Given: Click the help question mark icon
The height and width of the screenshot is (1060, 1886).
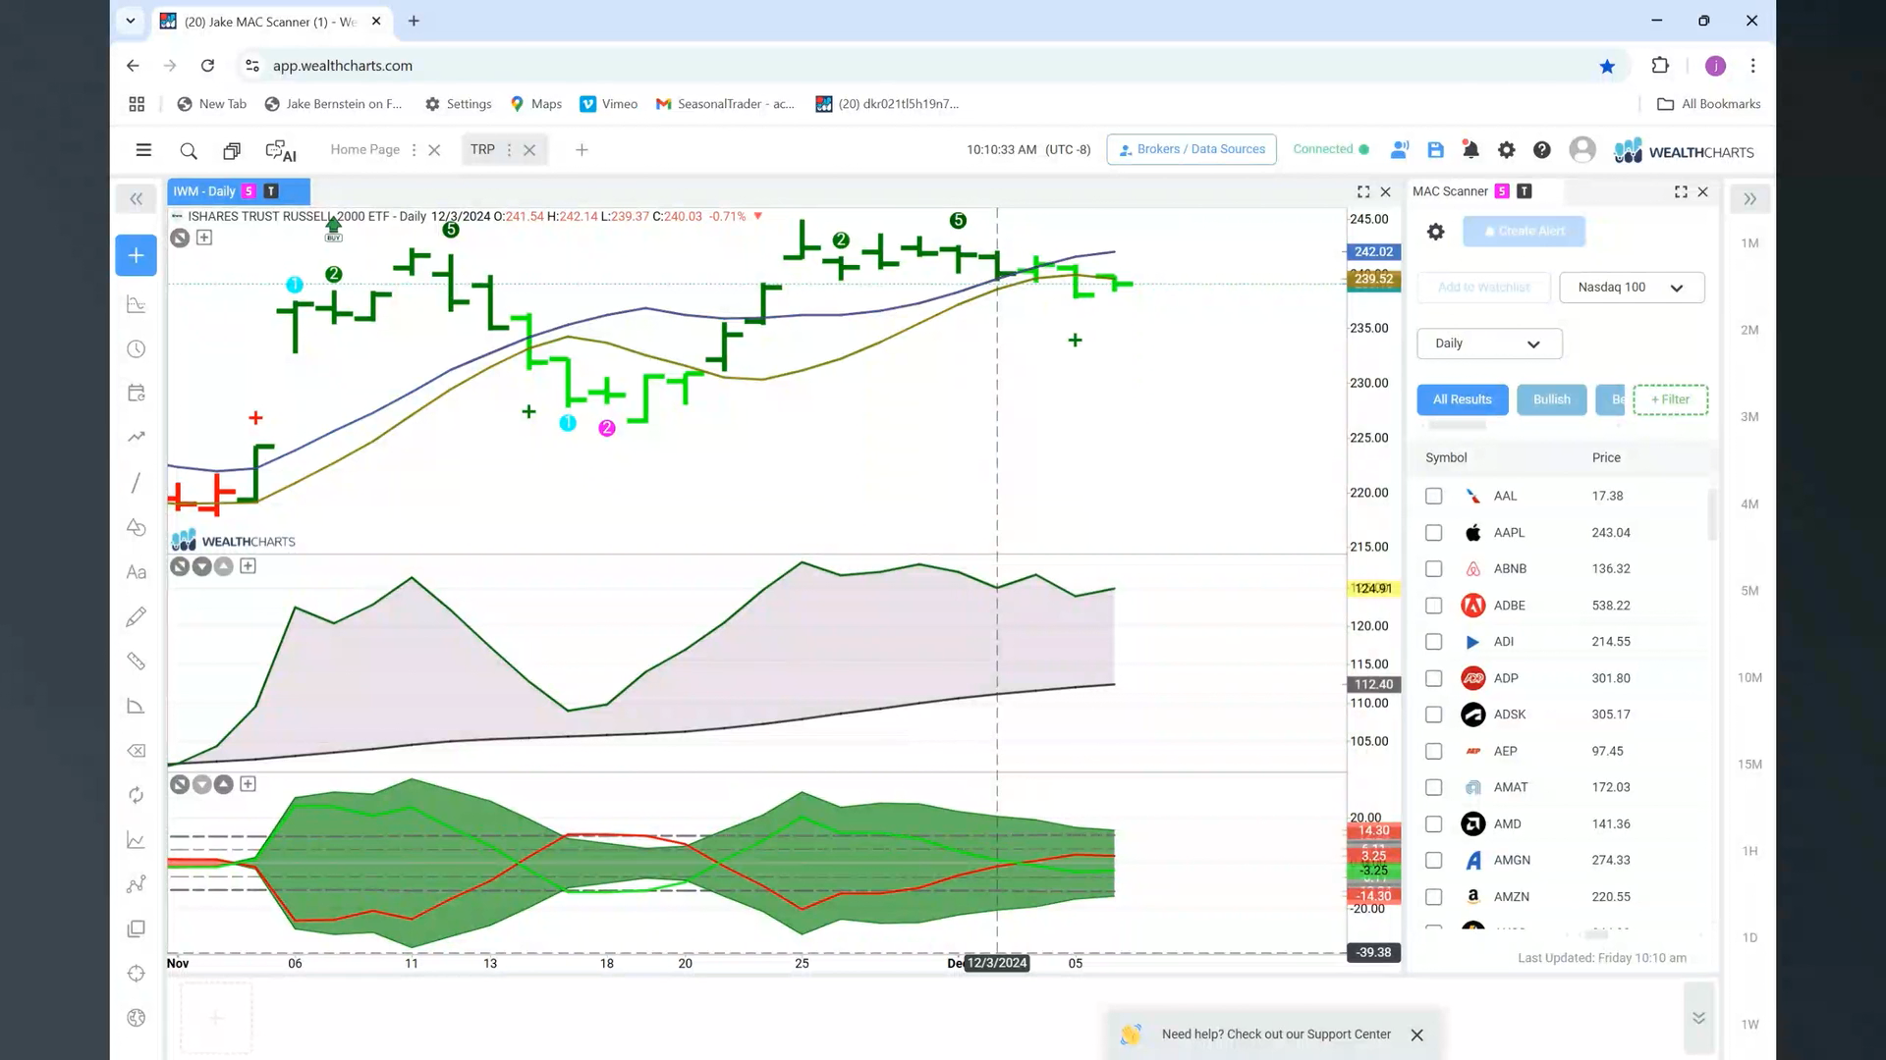Looking at the screenshot, I should pos(1541,149).
